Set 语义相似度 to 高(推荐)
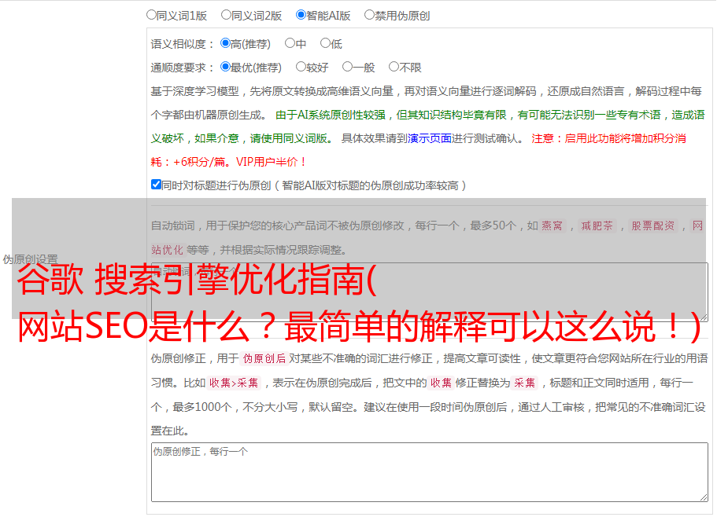The image size is (717, 517). point(225,43)
